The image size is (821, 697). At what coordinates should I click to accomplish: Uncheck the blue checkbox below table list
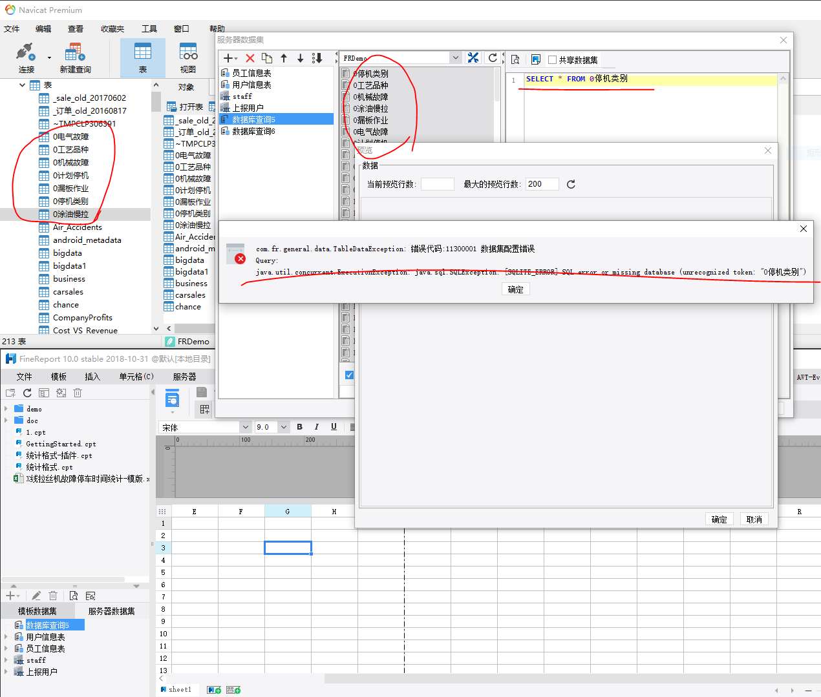point(349,375)
